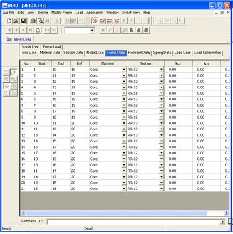Screen dimensions: 233x234
Task: Click the align center icon in second toolbar
Action: point(138,30)
